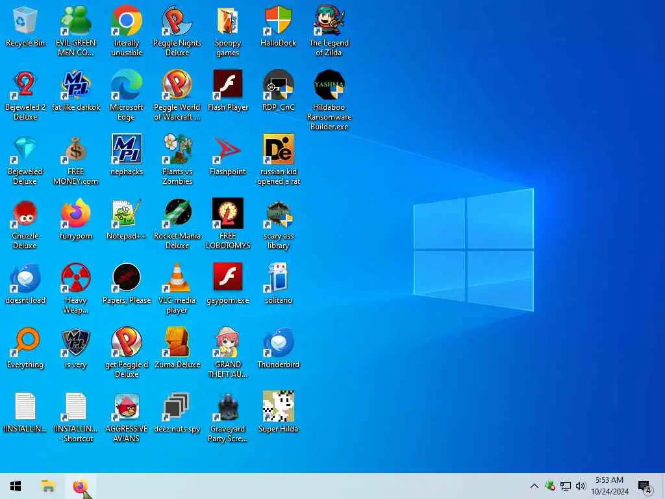Click the nephacks shortcut
The image size is (665, 499).
(x=127, y=156)
